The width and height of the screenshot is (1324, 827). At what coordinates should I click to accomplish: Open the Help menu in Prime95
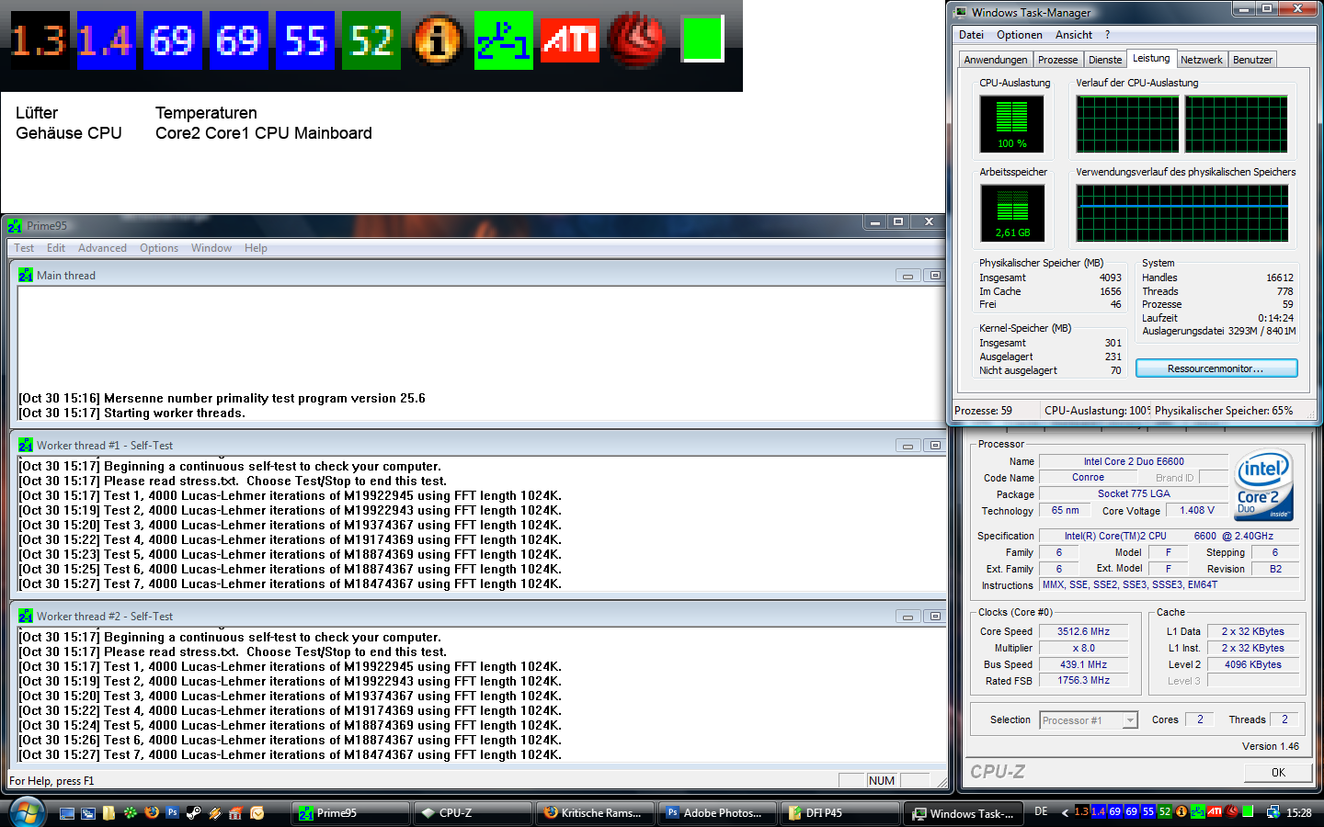click(x=256, y=248)
